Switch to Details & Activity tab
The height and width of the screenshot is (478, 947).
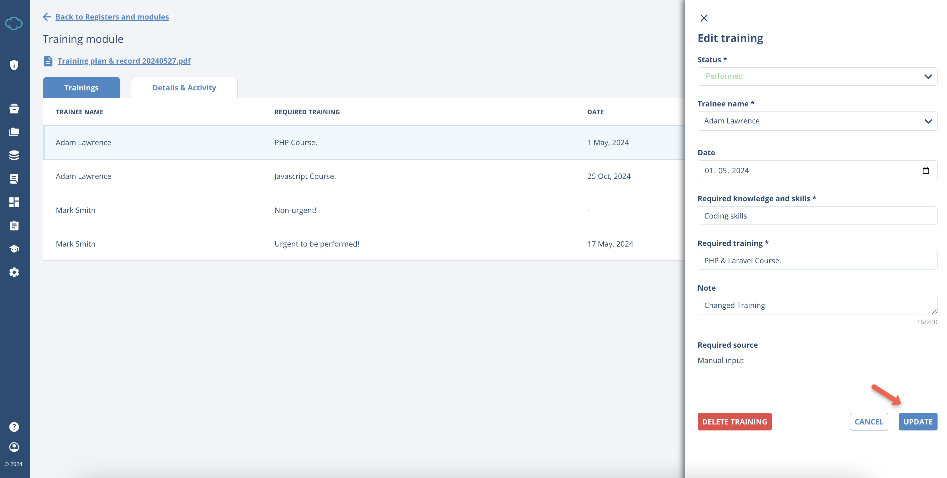184,88
